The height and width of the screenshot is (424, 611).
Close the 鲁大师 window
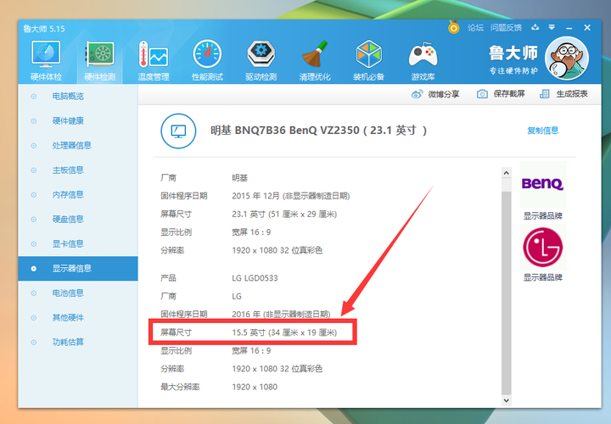(x=587, y=28)
